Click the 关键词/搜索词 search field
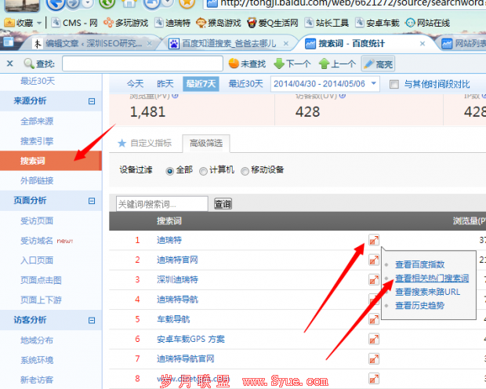This screenshot has width=486, height=389. [x=162, y=204]
